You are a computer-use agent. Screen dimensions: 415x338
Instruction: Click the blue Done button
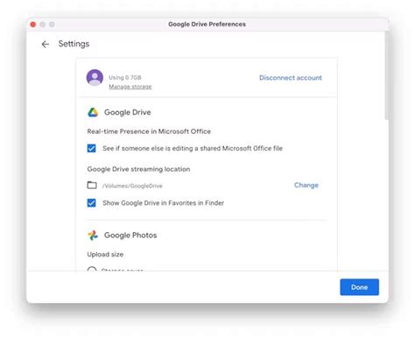pyautogui.click(x=359, y=287)
